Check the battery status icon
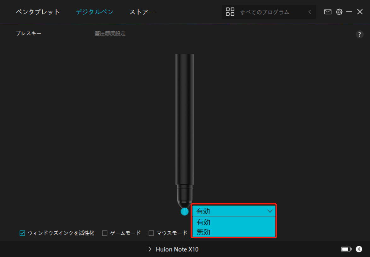The height and width of the screenshot is (257, 370). click(x=346, y=249)
